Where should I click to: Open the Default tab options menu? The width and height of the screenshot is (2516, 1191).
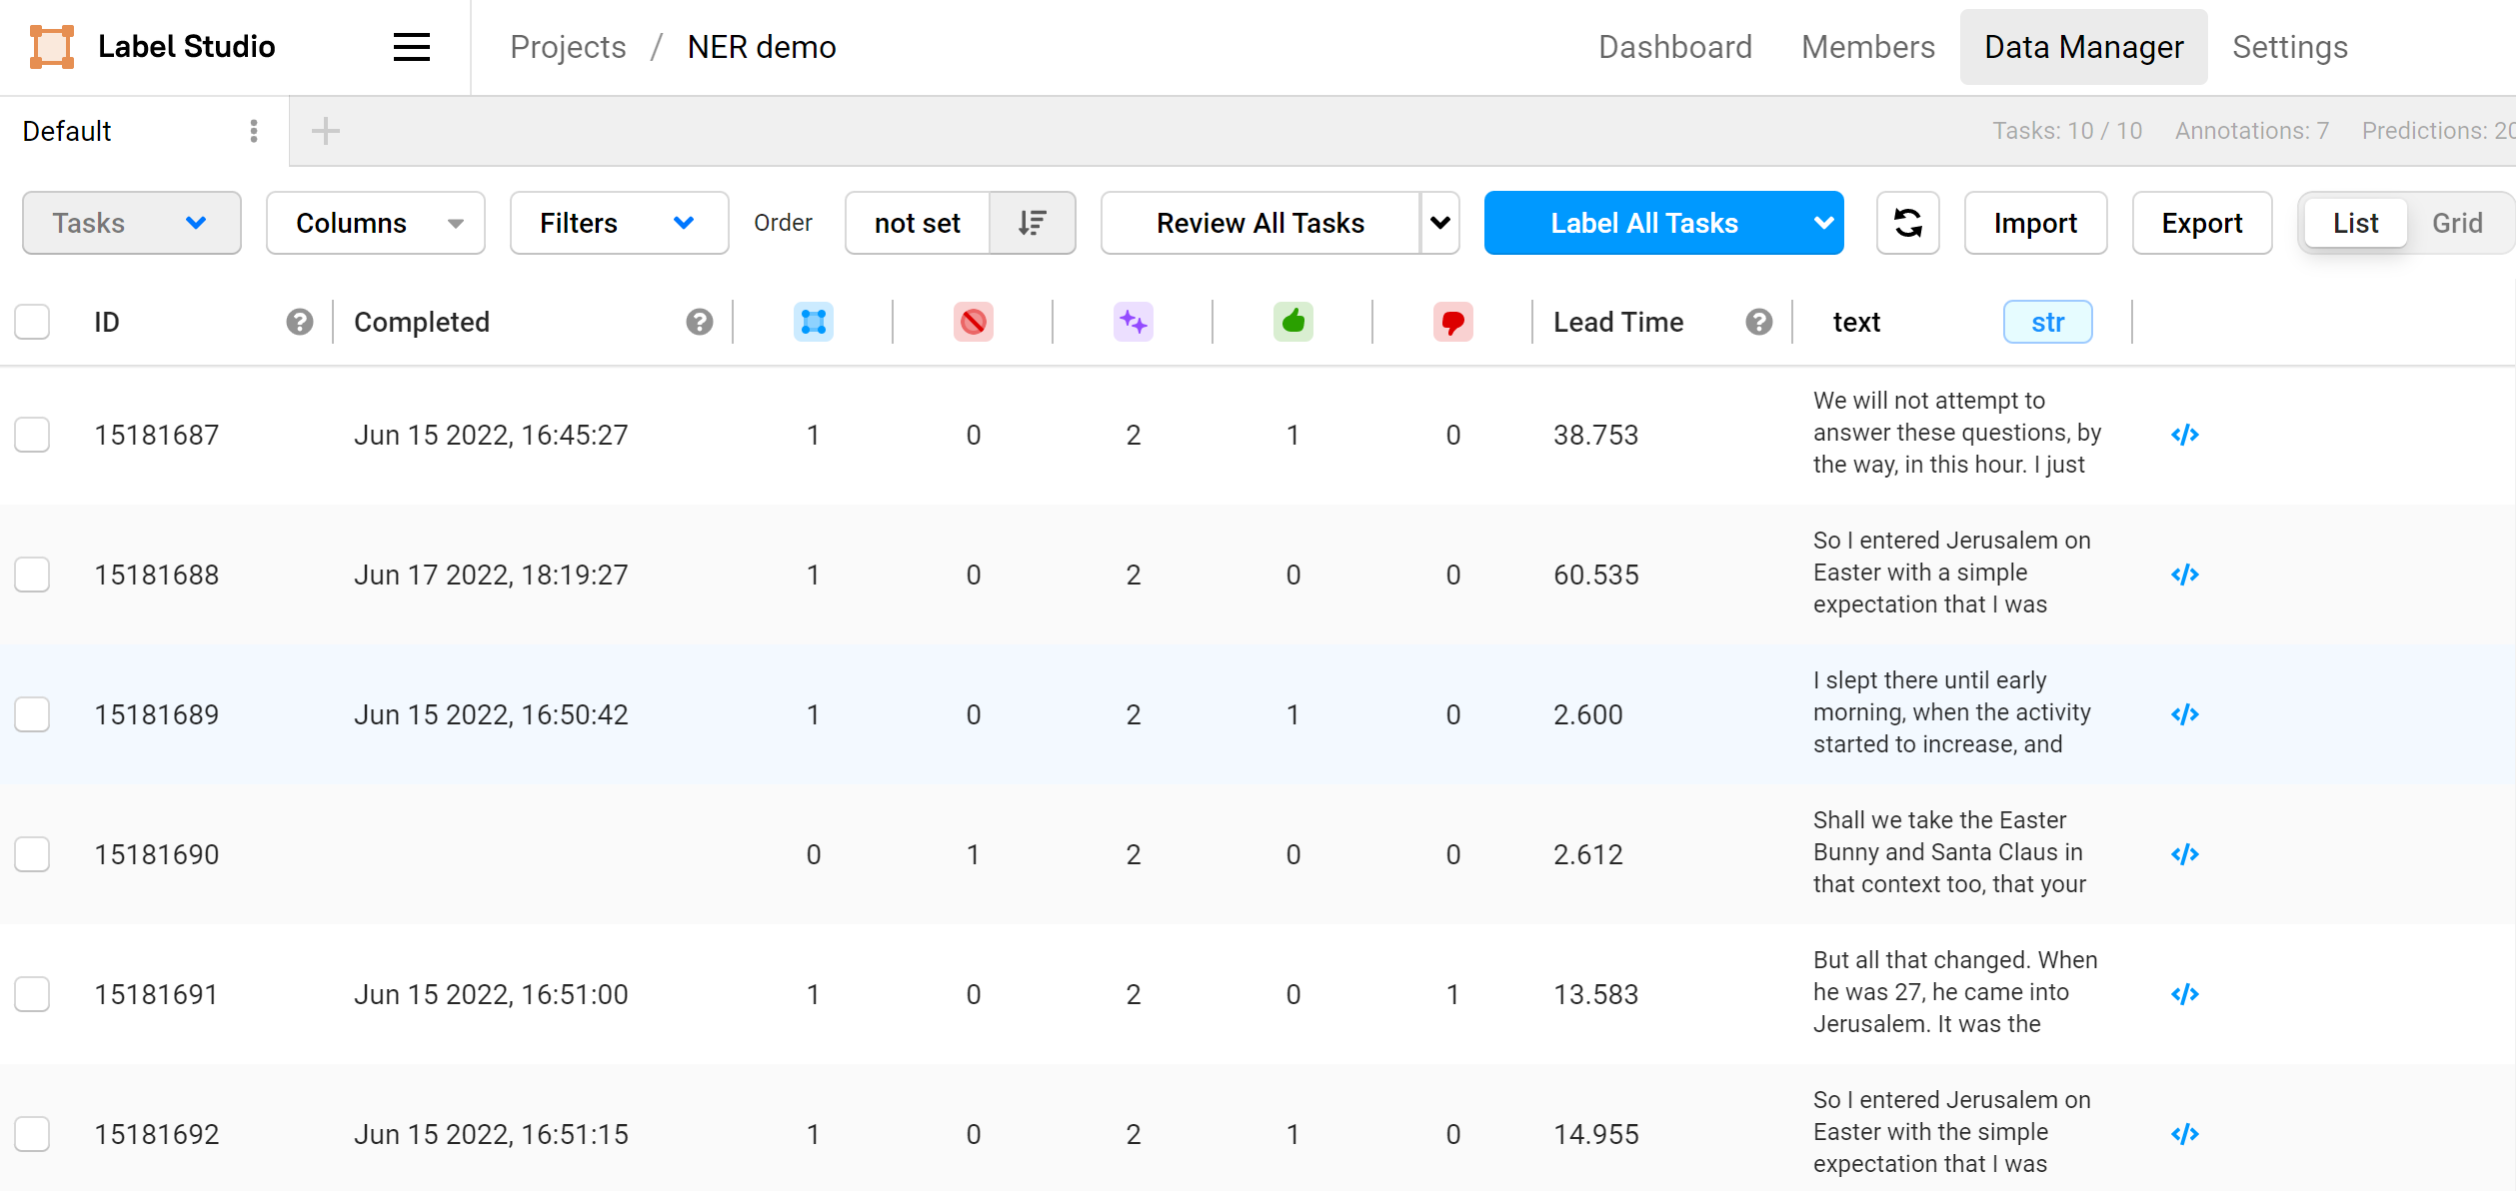(x=254, y=131)
